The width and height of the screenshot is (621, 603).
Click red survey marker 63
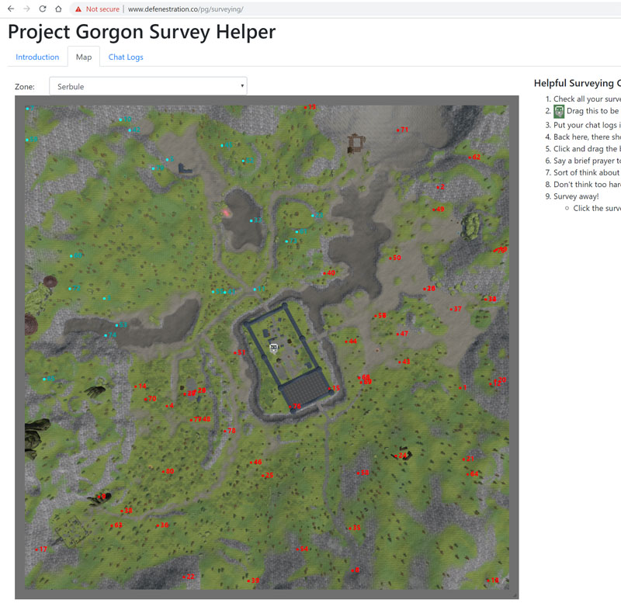tap(116, 525)
